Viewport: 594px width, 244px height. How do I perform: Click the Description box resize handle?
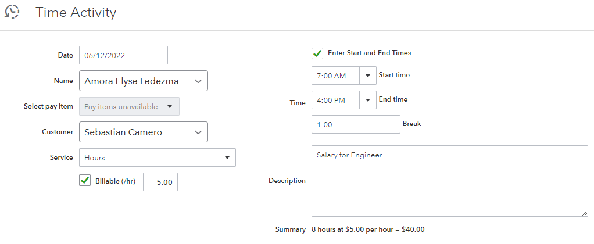584,213
